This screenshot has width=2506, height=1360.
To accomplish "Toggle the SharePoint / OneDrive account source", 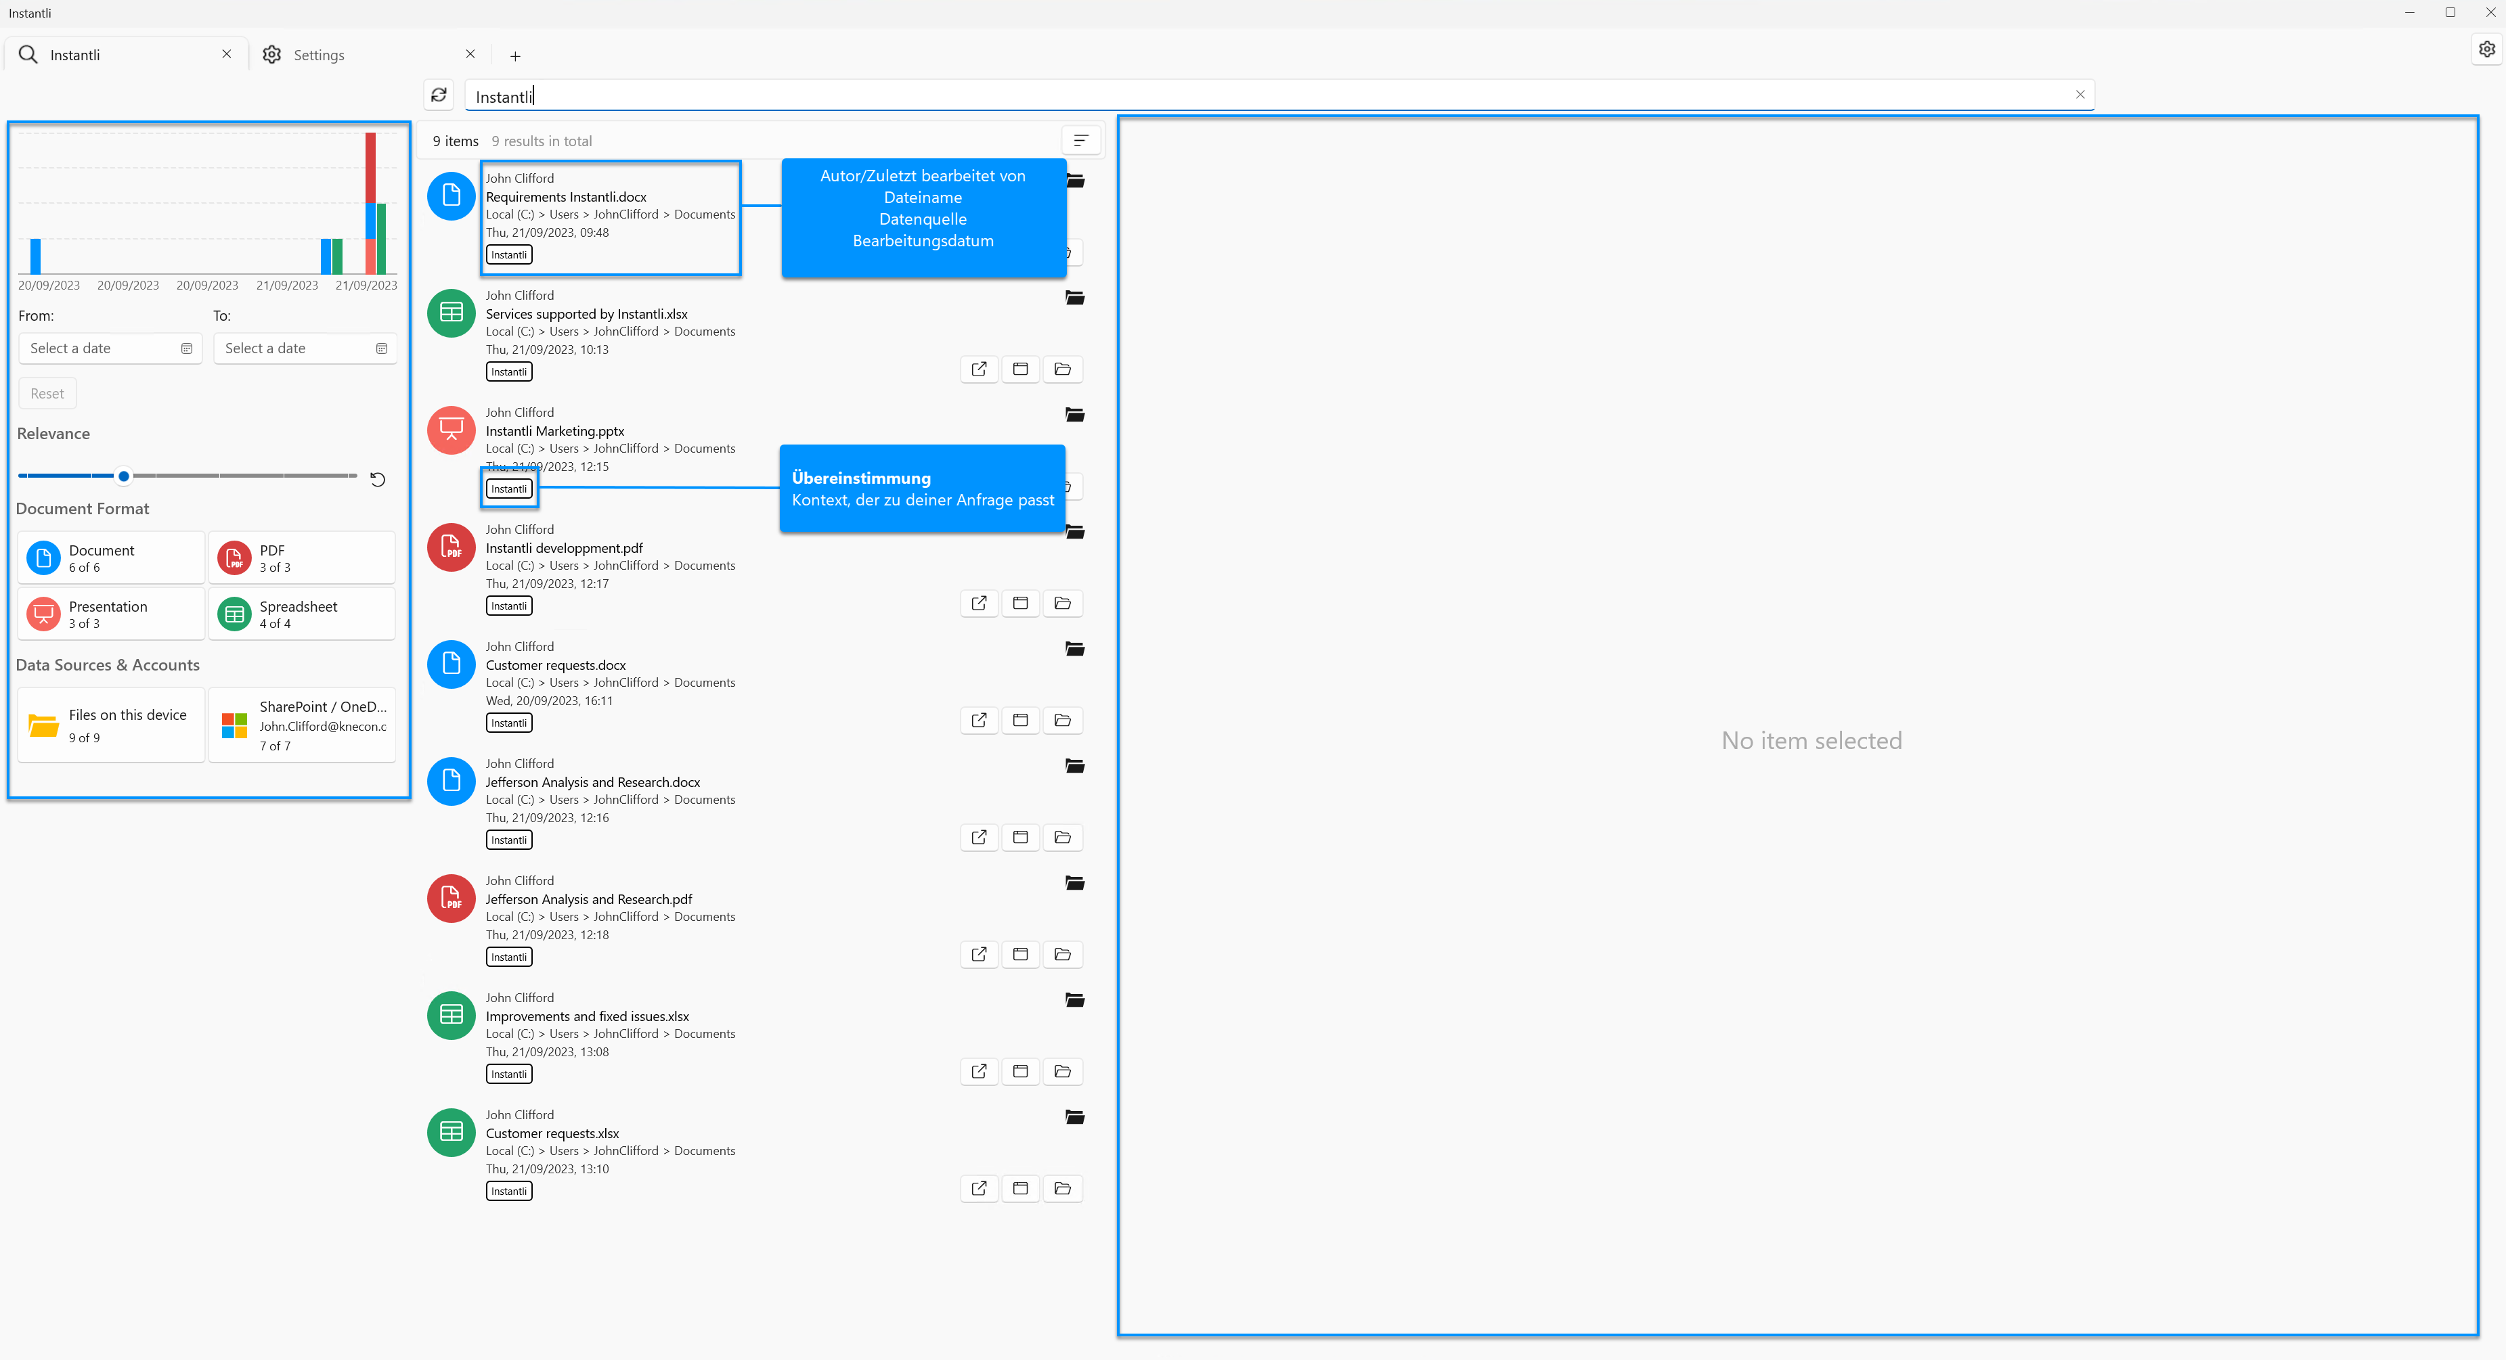I will click(302, 725).
